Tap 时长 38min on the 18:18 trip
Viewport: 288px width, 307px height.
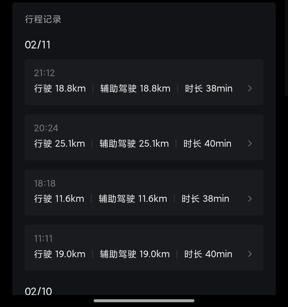205,199
